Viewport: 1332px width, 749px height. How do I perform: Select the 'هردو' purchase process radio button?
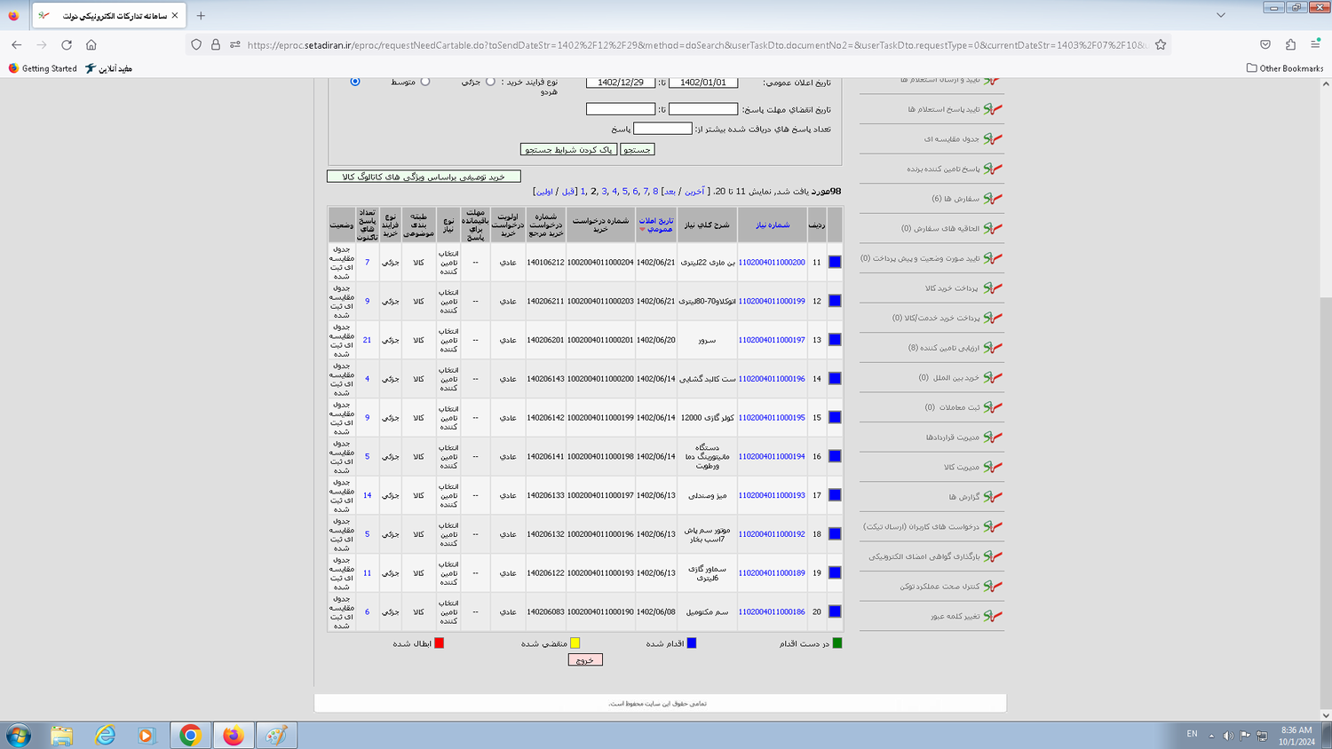point(355,82)
